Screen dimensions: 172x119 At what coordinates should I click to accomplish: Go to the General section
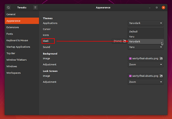pos(22,14)
